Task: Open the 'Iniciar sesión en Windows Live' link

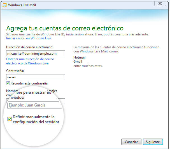Action: 29,38
